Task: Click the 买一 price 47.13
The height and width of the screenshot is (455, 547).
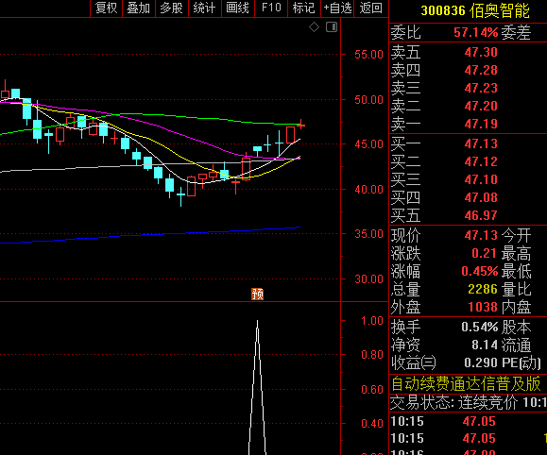Action: [x=481, y=143]
